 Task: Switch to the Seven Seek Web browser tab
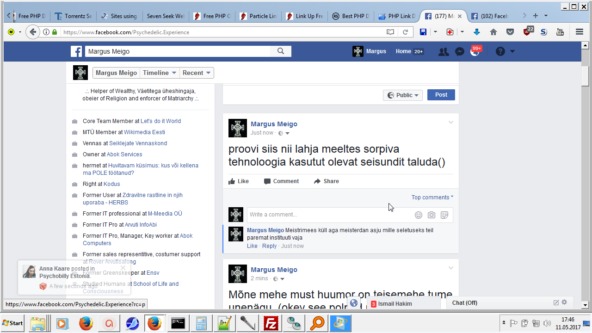(166, 16)
